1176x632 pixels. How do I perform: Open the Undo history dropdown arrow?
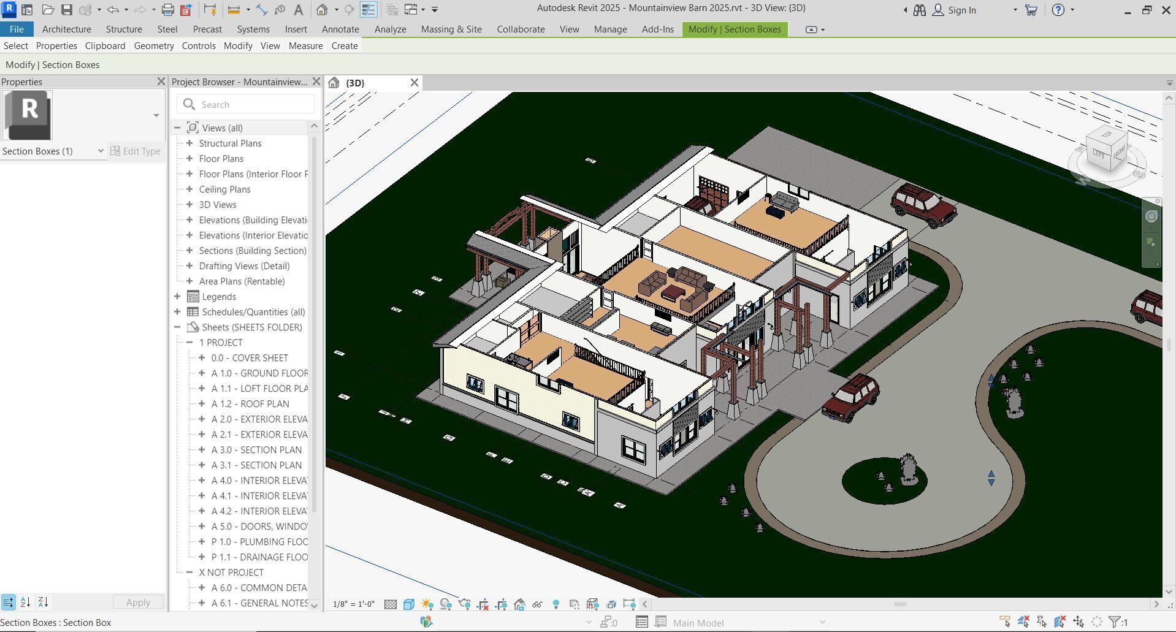click(x=126, y=10)
